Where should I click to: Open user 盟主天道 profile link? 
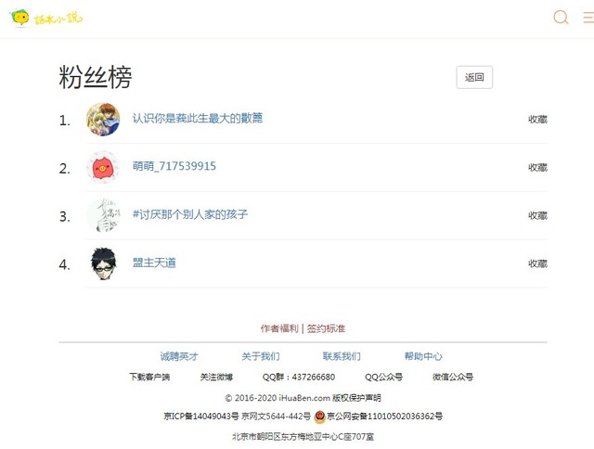154,263
